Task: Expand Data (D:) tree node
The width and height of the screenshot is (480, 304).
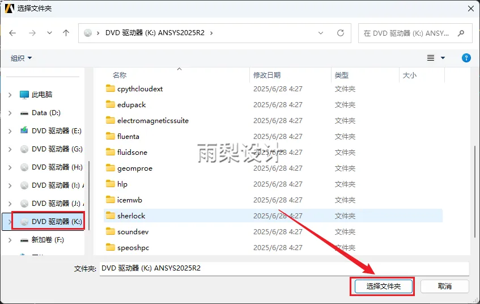Action: tap(10, 113)
